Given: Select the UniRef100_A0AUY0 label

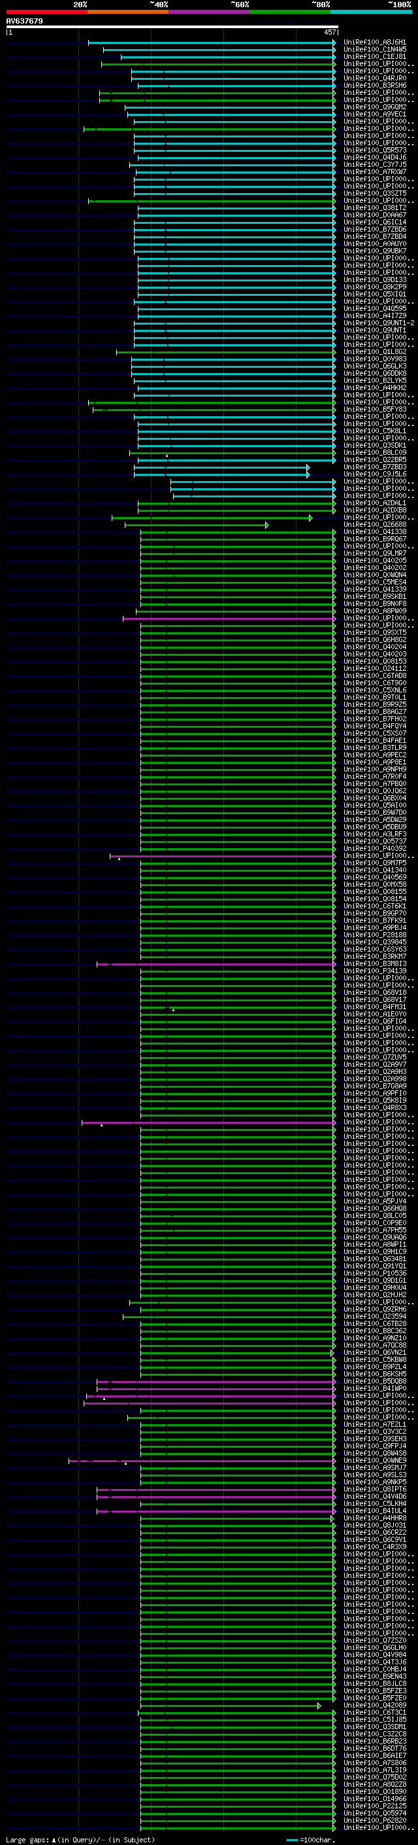Looking at the screenshot, I should [374, 243].
